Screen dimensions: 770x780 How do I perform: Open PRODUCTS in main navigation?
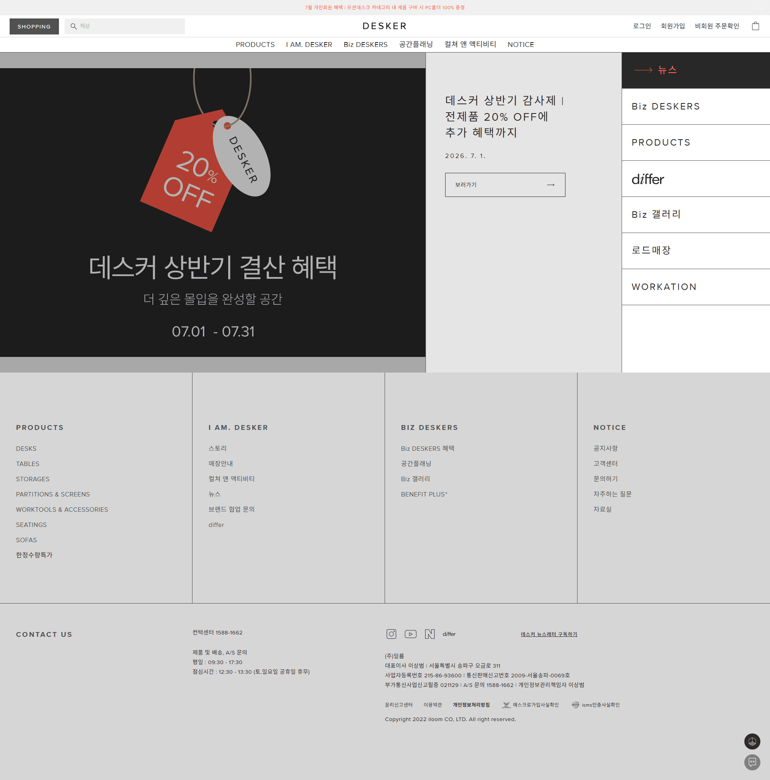pos(255,45)
